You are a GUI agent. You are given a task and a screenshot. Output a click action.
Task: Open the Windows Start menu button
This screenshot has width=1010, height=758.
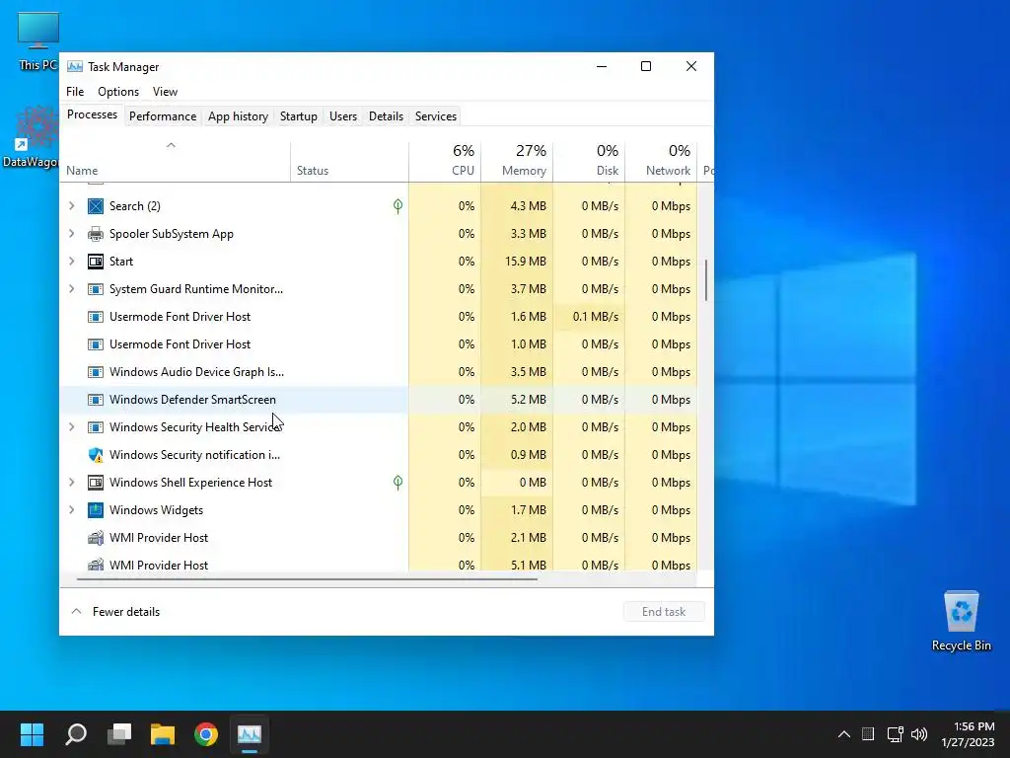32,734
